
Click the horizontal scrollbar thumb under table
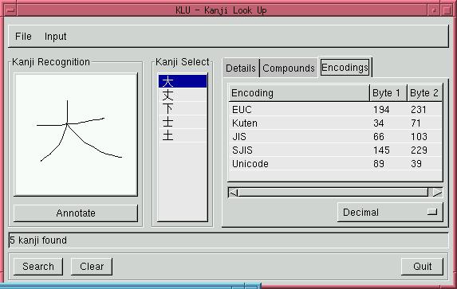click(333, 193)
